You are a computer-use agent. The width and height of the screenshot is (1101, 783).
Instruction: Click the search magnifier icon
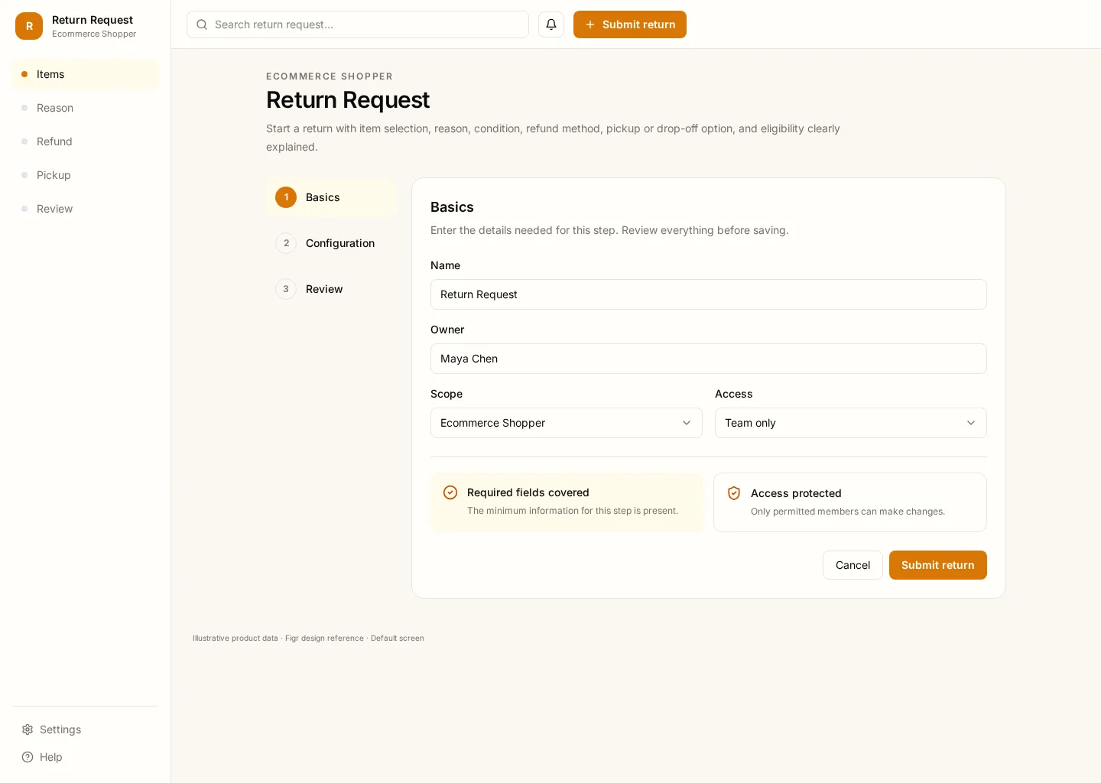point(202,24)
